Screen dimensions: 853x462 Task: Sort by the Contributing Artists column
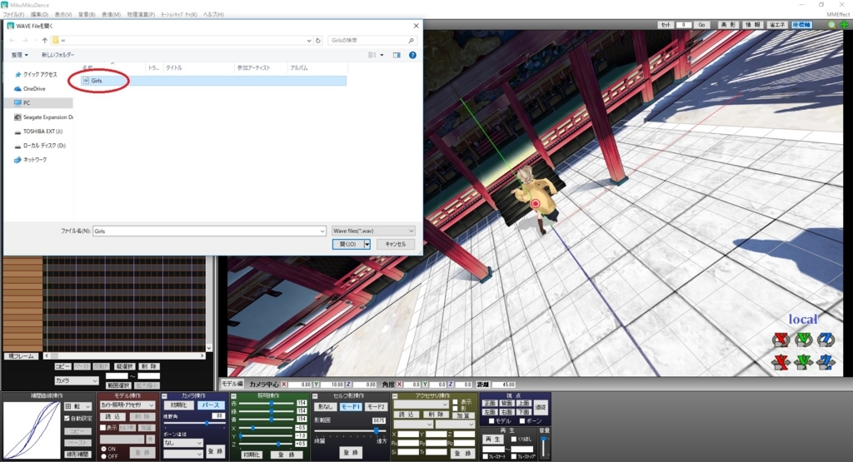[253, 68]
